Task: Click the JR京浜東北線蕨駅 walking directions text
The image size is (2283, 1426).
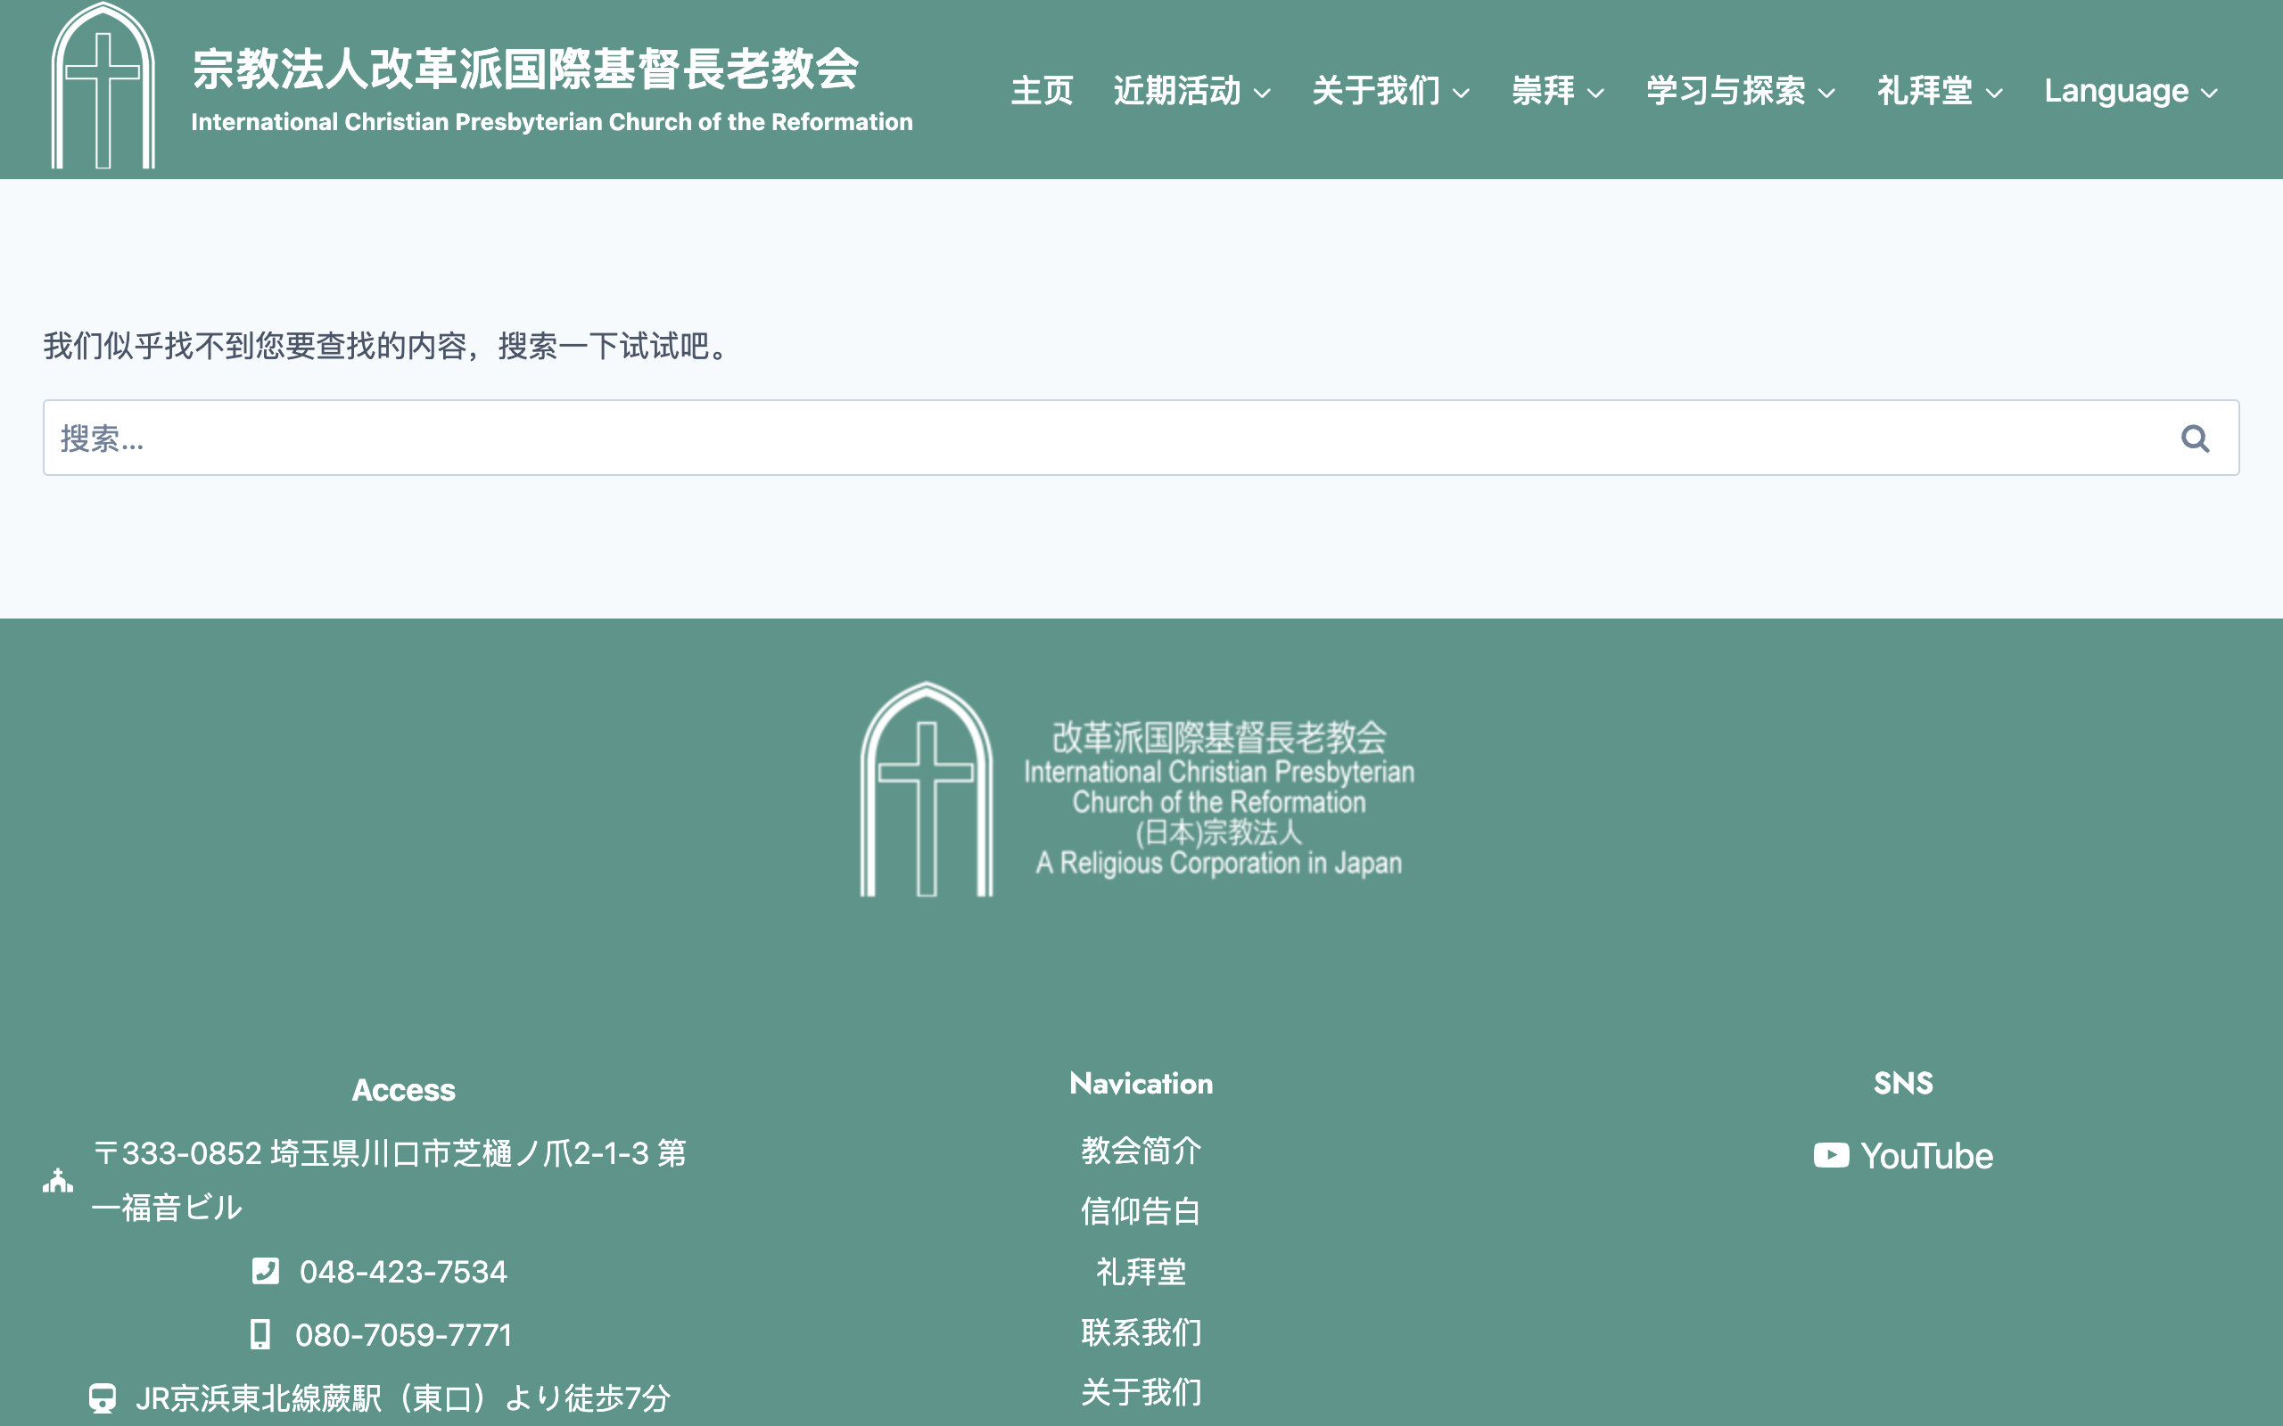Action: coord(402,1397)
